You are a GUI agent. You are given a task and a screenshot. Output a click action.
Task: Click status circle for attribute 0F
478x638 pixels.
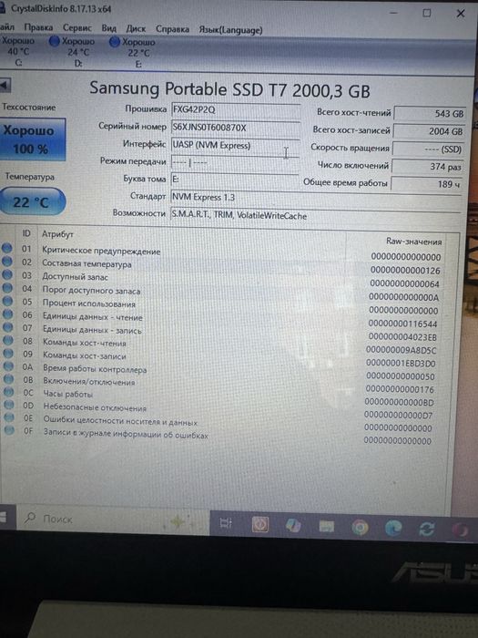10,429
